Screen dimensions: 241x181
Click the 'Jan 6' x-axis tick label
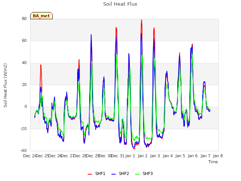point(193,156)
